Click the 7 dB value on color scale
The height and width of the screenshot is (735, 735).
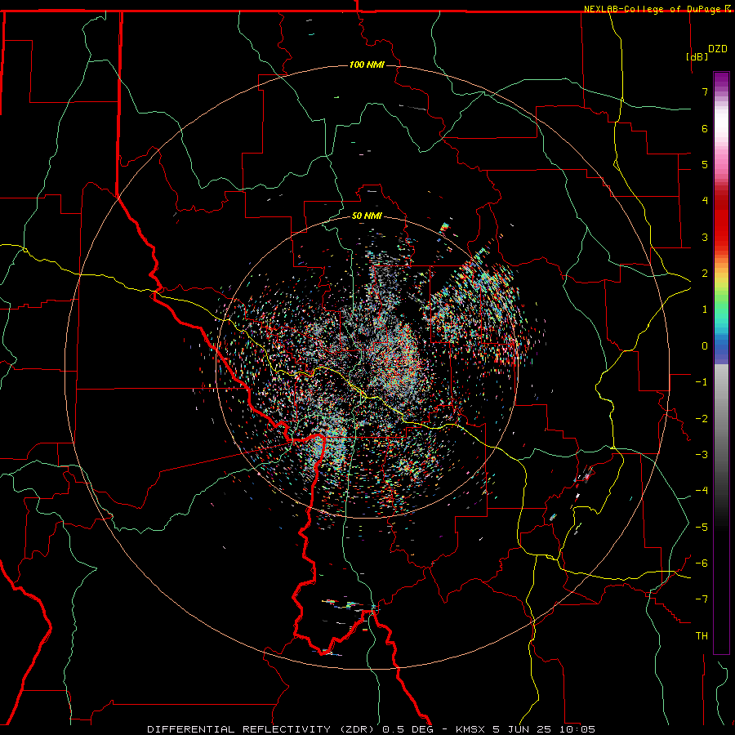point(705,91)
